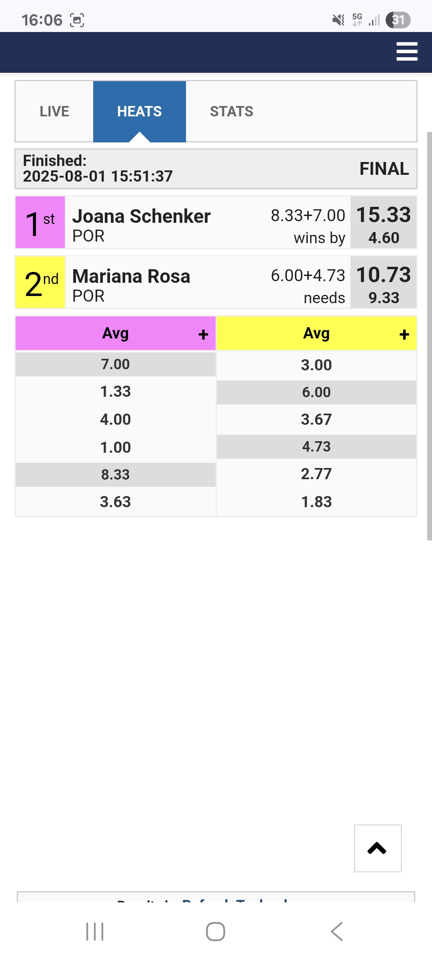Open the hamburger menu
Viewport: 432px width, 960px height.
pos(407,52)
